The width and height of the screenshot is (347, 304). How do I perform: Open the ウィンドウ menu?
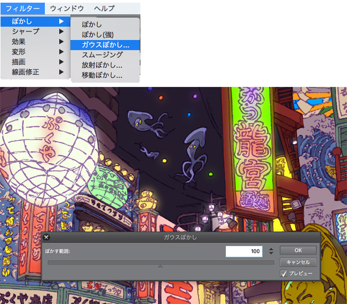point(67,9)
